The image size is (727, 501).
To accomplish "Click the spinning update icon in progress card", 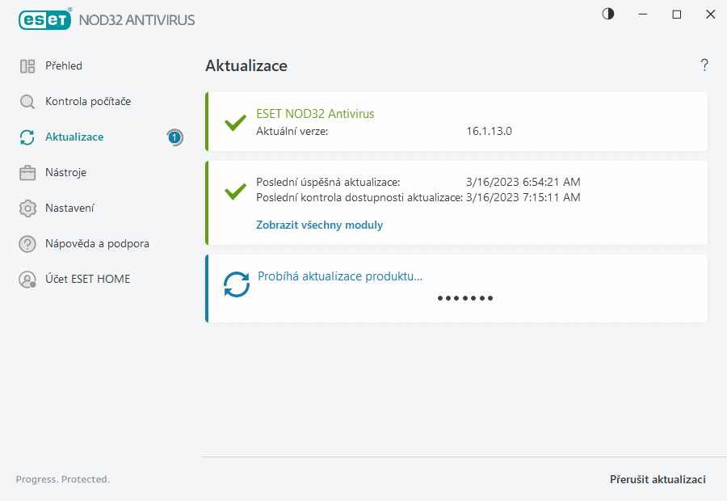I will click(237, 284).
